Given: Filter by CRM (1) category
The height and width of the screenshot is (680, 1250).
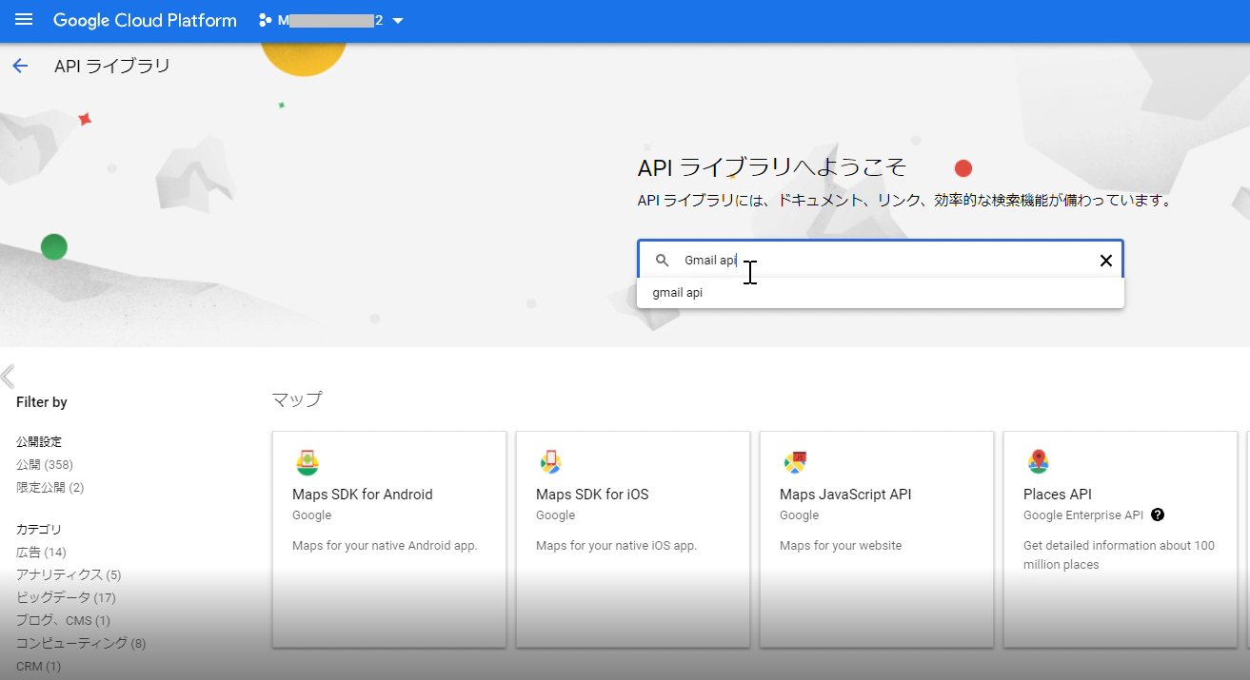Looking at the screenshot, I should [x=38, y=667].
